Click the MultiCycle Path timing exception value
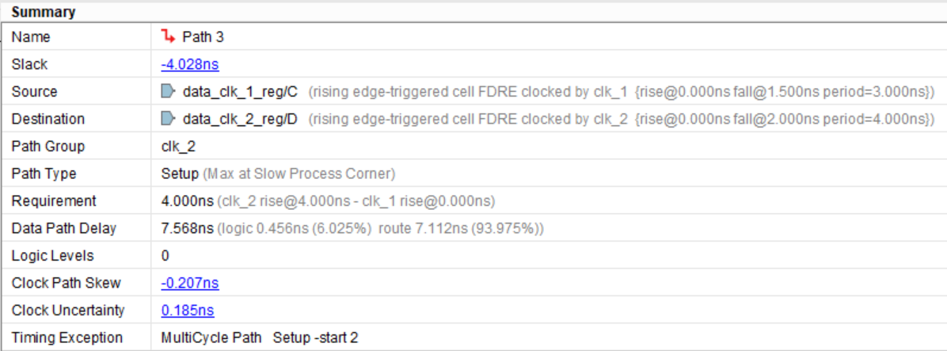The image size is (947, 351). [213, 338]
